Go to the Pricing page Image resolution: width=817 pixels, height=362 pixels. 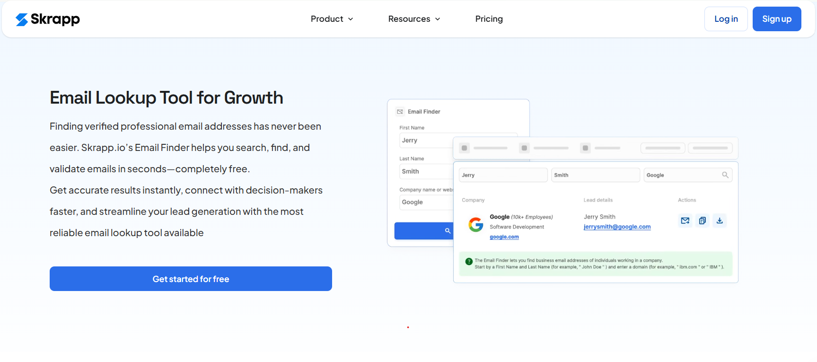(x=489, y=19)
